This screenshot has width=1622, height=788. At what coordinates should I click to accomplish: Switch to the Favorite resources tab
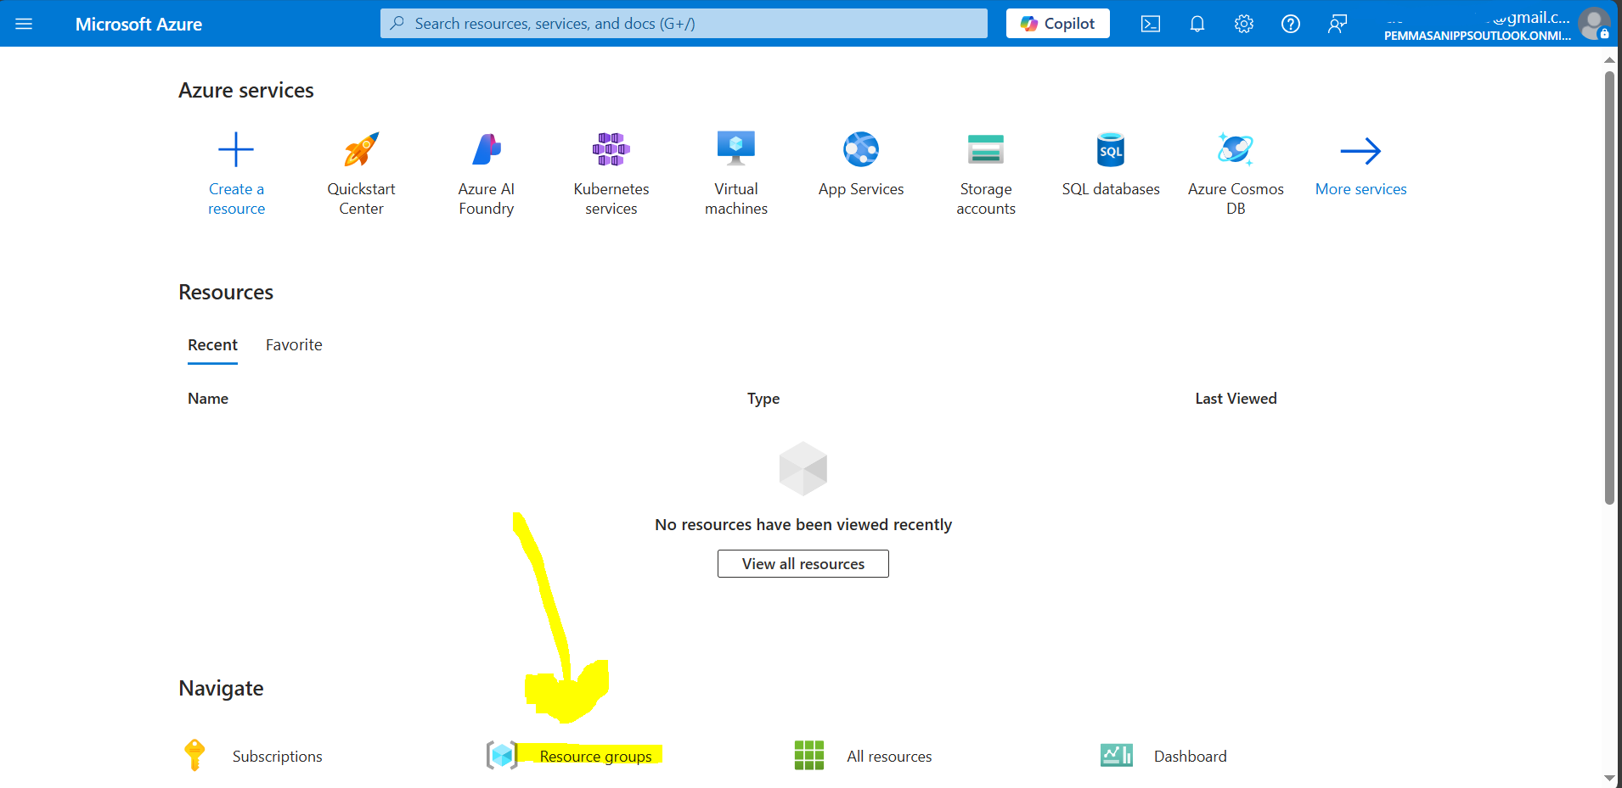click(294, 345)
